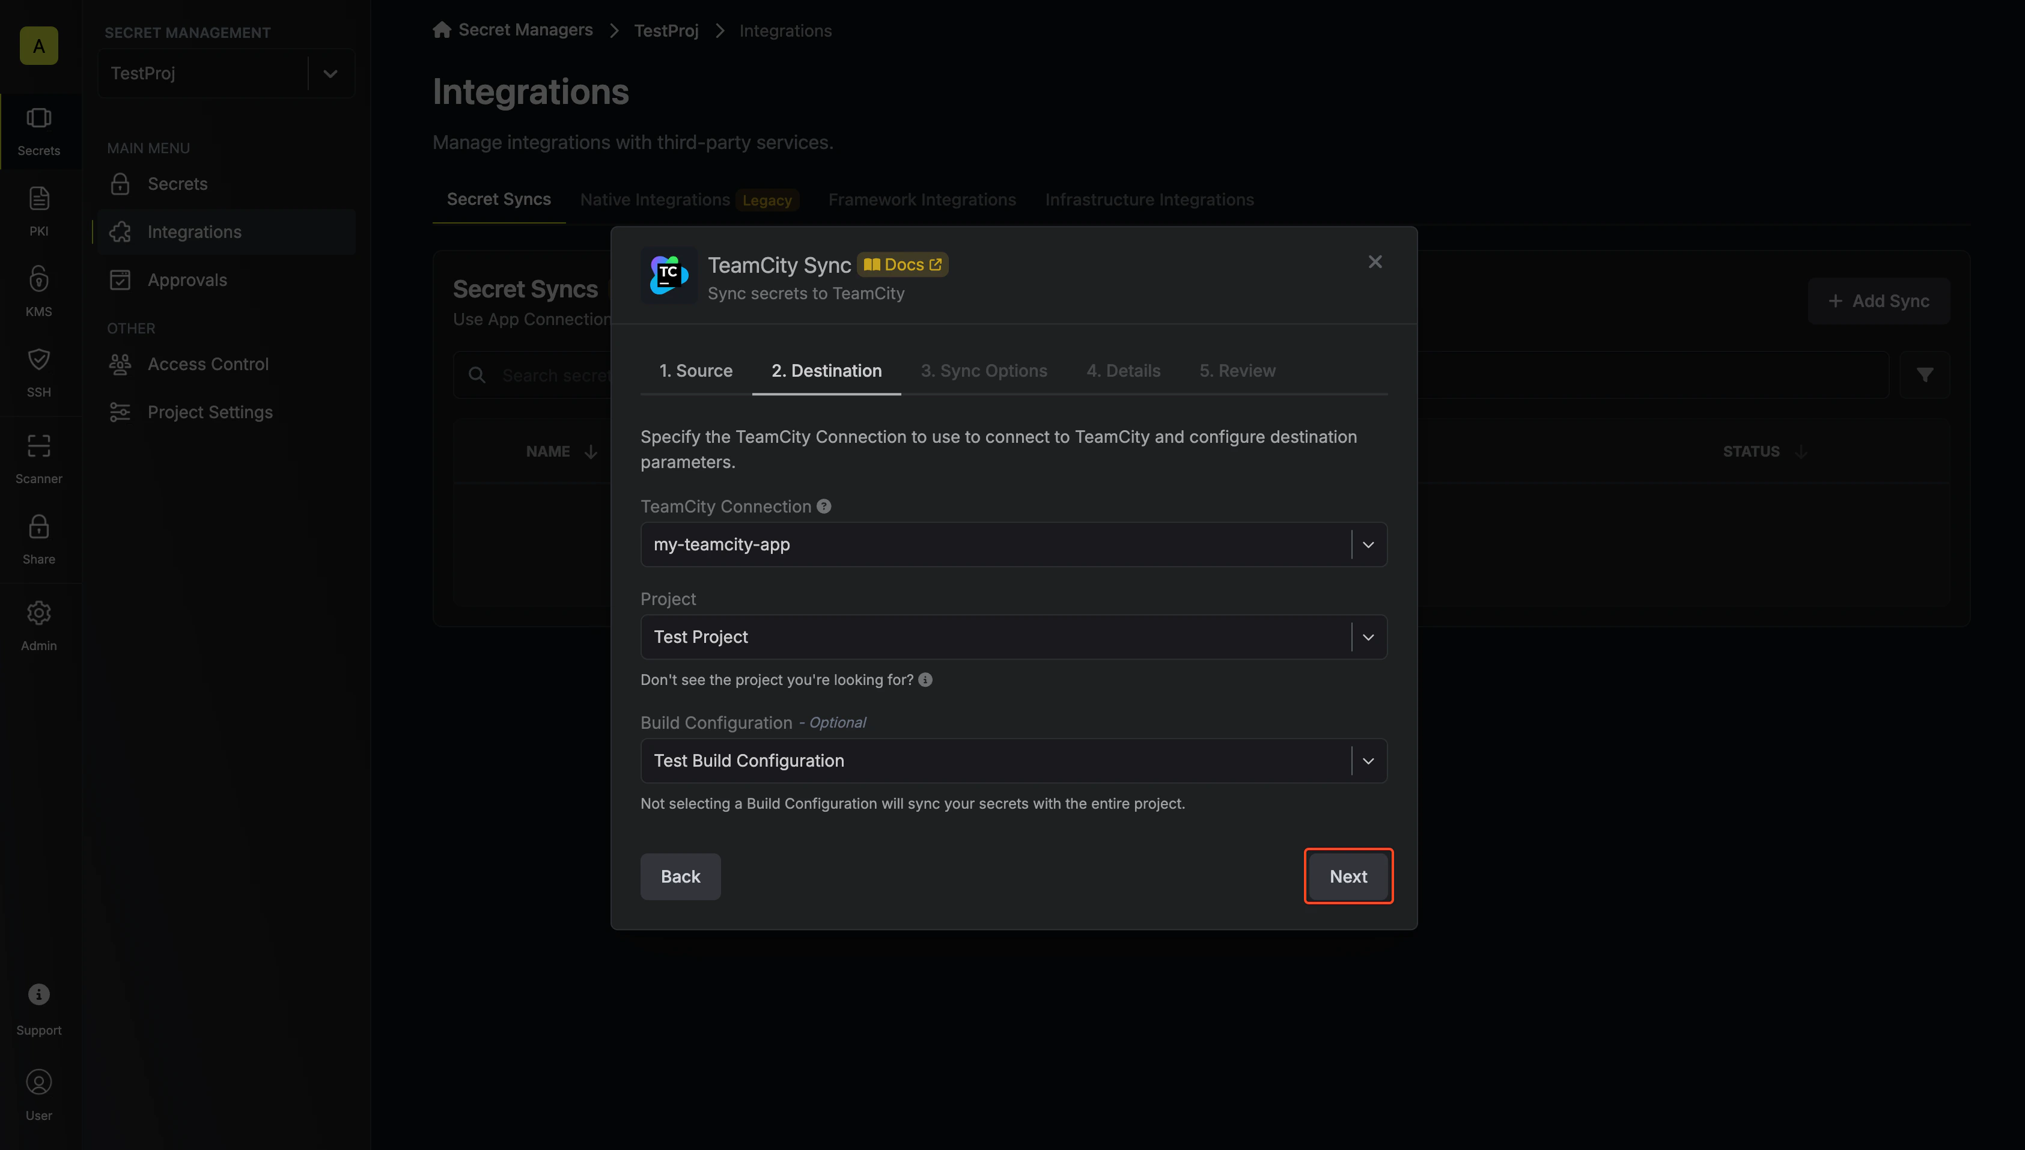2025x1150 pixels.
Task: Open Project Settings menu item
Action: point(226,412)
